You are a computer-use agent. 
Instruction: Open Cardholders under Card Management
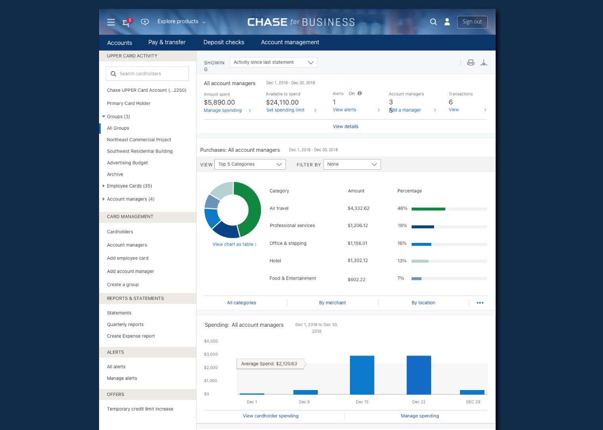coord(120,232)
